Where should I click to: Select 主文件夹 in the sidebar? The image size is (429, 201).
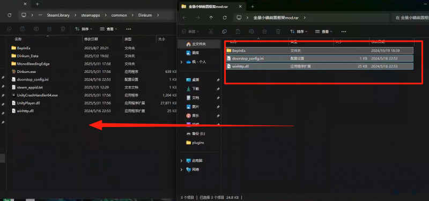pyautogui.click(x=199, y=44)
